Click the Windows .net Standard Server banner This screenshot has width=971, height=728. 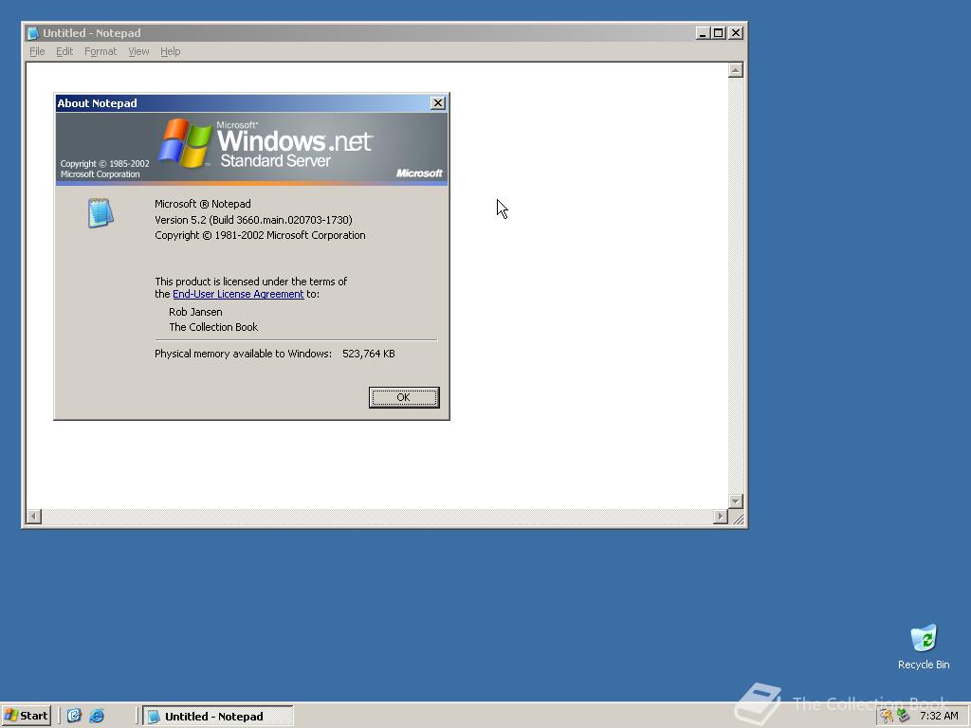tap(251, 149)
